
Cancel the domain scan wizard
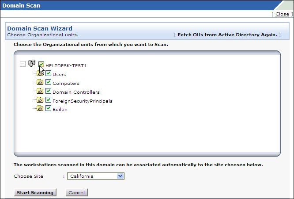pyautogui.click(x=76, y=192)
